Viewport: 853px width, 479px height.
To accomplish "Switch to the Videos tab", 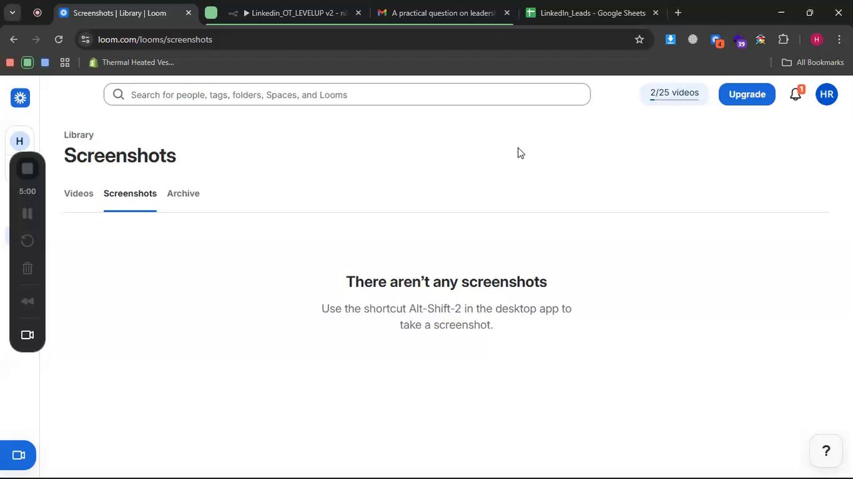I will point(79,194).
